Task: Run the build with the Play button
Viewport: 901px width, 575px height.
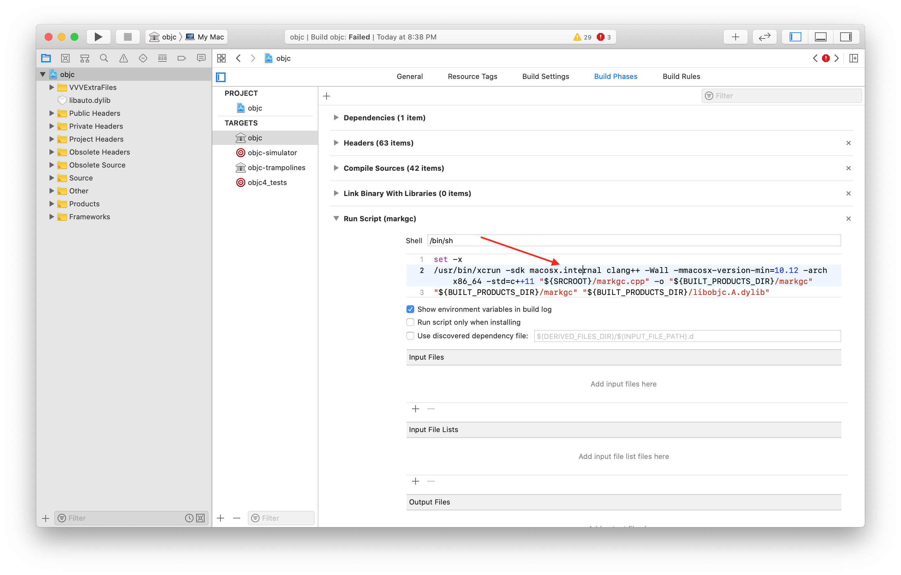Action: (x=98, y=37)
